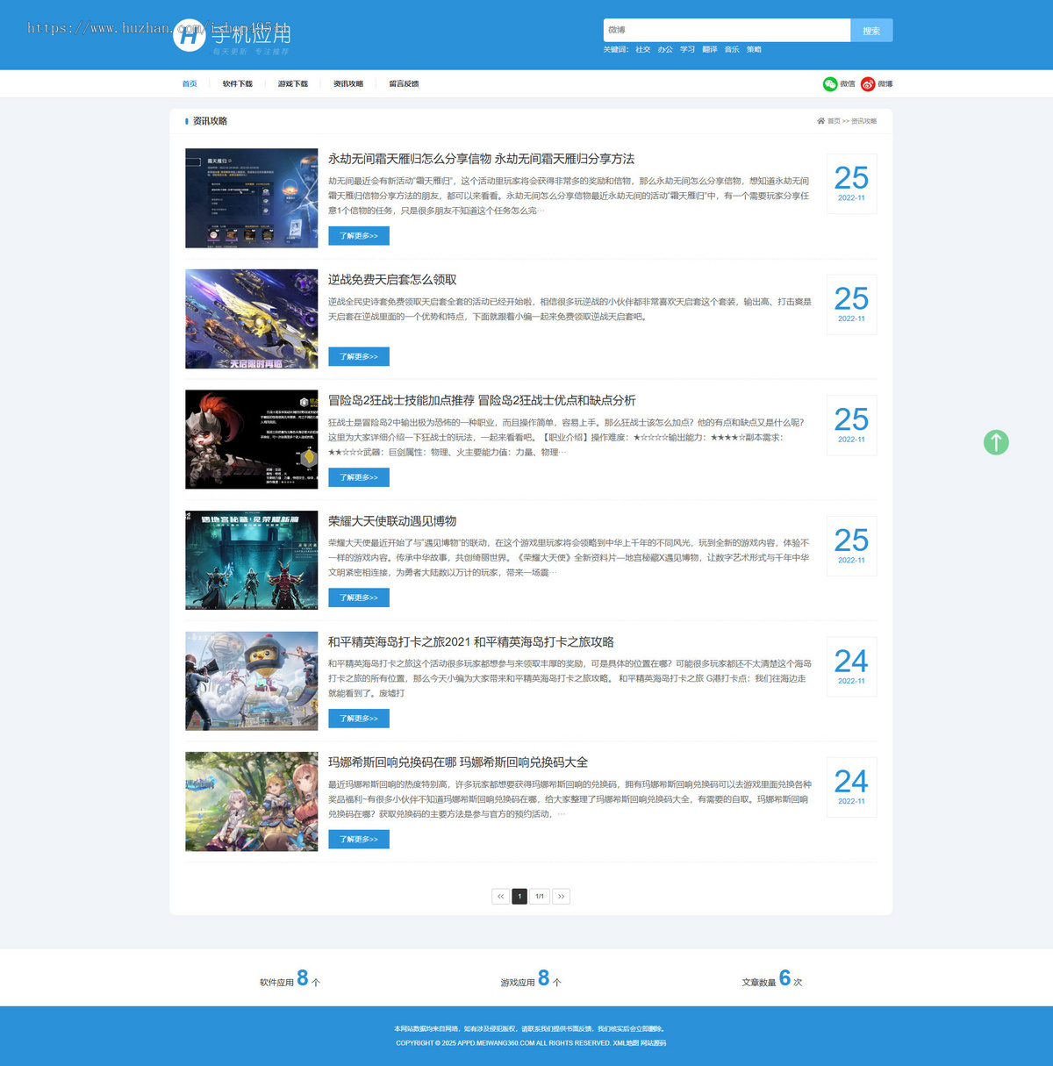The image size is (1053, 1066).
Task: Click 资讯攻略 in the breadcrumb
Action: (863, 121)
